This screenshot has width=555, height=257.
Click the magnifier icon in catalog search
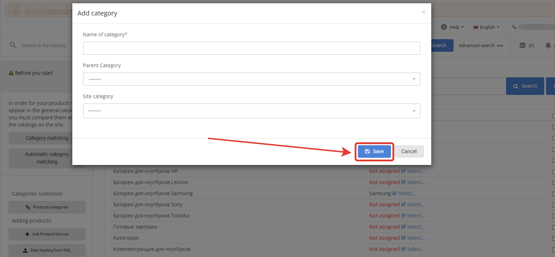(x=13, y=45)
